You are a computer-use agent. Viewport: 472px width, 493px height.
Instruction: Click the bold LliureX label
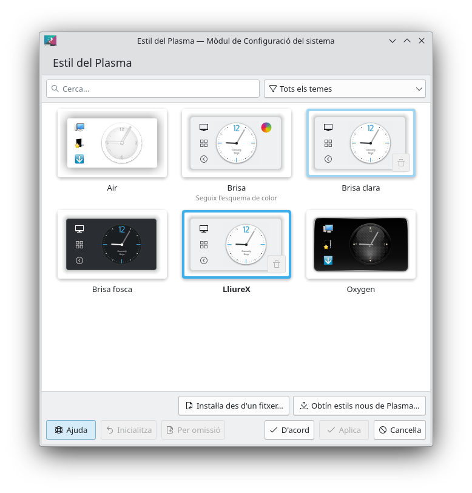click(x=237, y=289)
